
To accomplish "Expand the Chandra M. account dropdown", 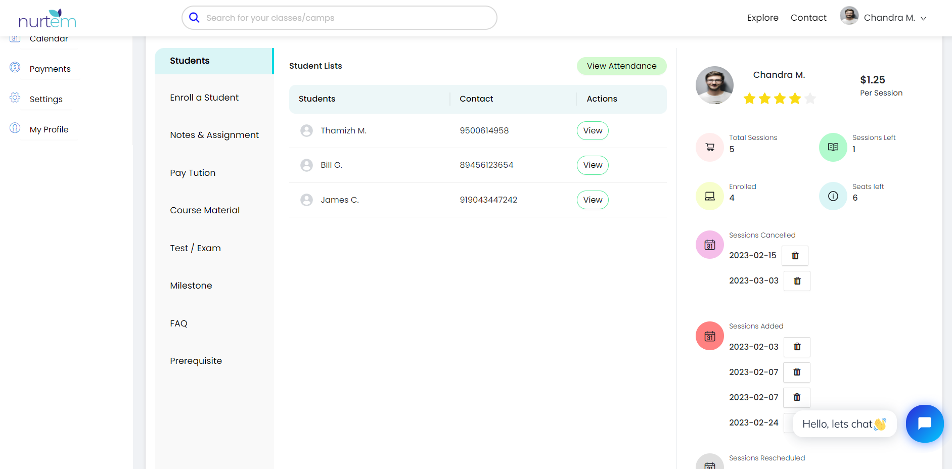I will tap(923, 18).
